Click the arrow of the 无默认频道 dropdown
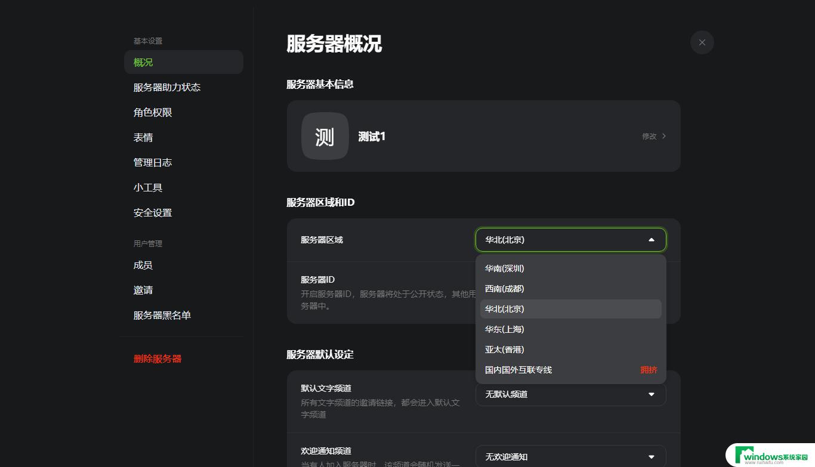This screenshot has height=467, width=815. click(x=651, y=394)
